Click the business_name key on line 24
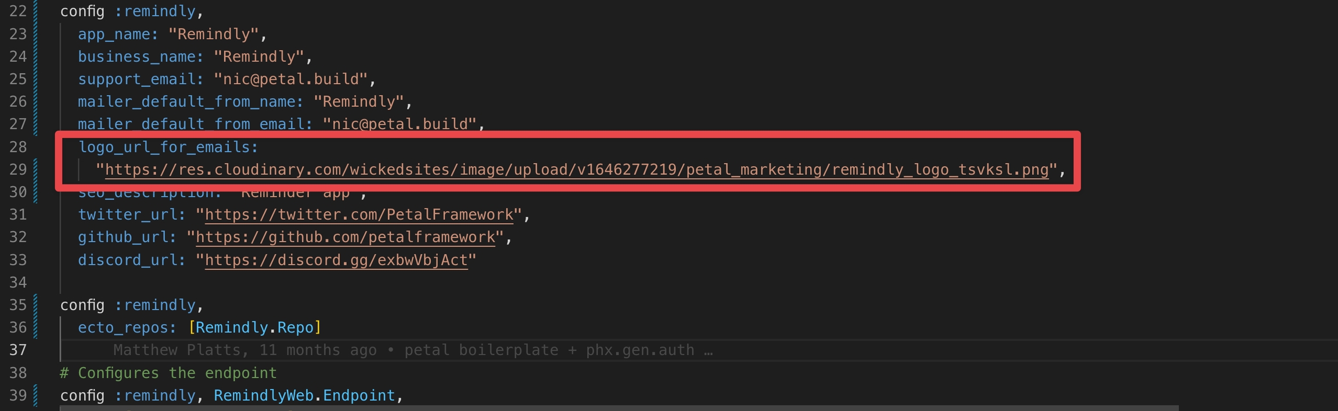1338x411 pixels. pyautogui.click(x=141, y=57)
